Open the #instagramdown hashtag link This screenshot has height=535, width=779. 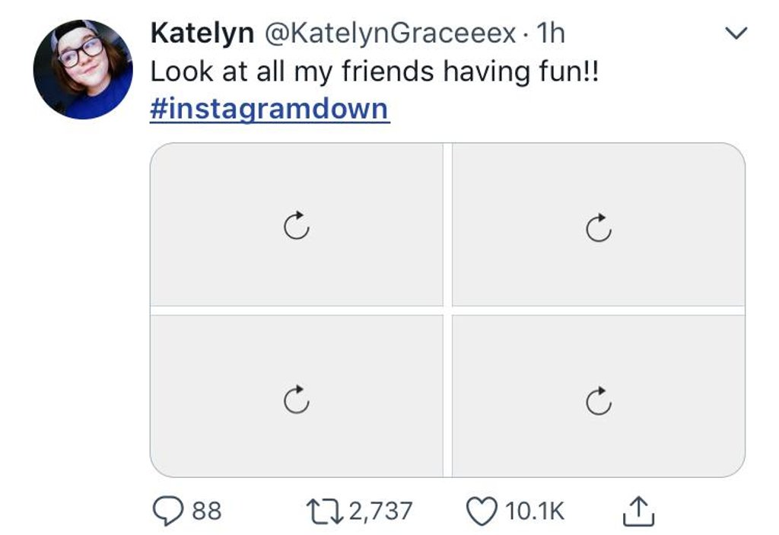[x=269, y=108]
